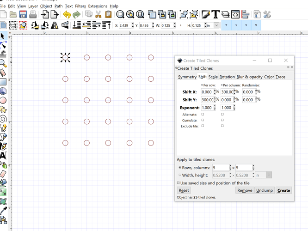Open the Path menu
The width and height of the screenshot is (308, 231).
(59, 6)
